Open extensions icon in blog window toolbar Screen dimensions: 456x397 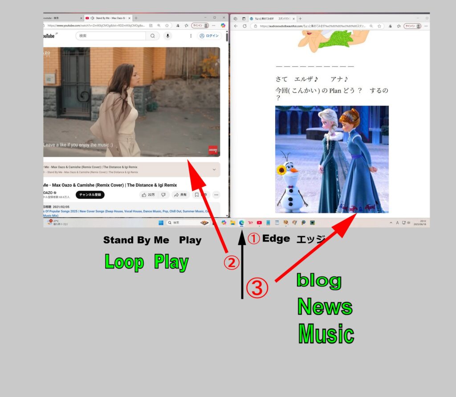click(x=390, y=26)
